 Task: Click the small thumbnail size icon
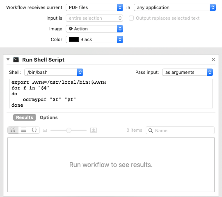pyautogui.click(x=45, y=130)
